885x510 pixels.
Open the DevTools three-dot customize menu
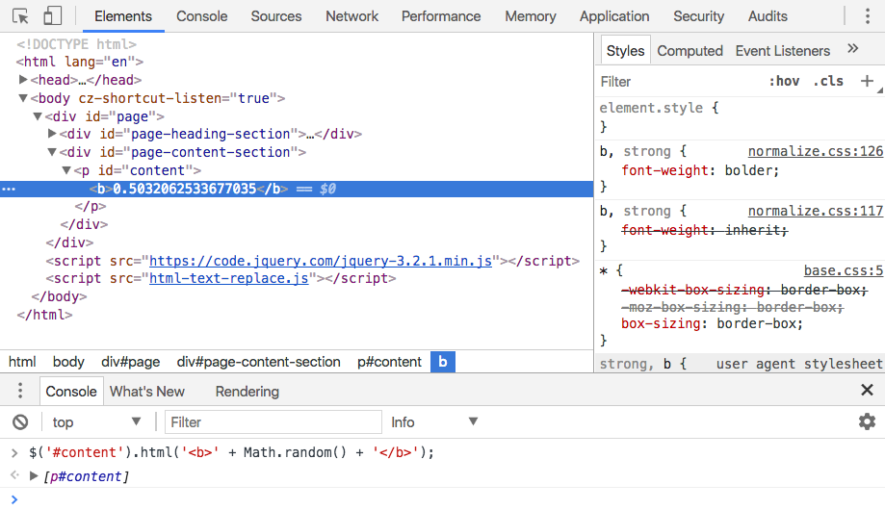(x=868, y=16)
